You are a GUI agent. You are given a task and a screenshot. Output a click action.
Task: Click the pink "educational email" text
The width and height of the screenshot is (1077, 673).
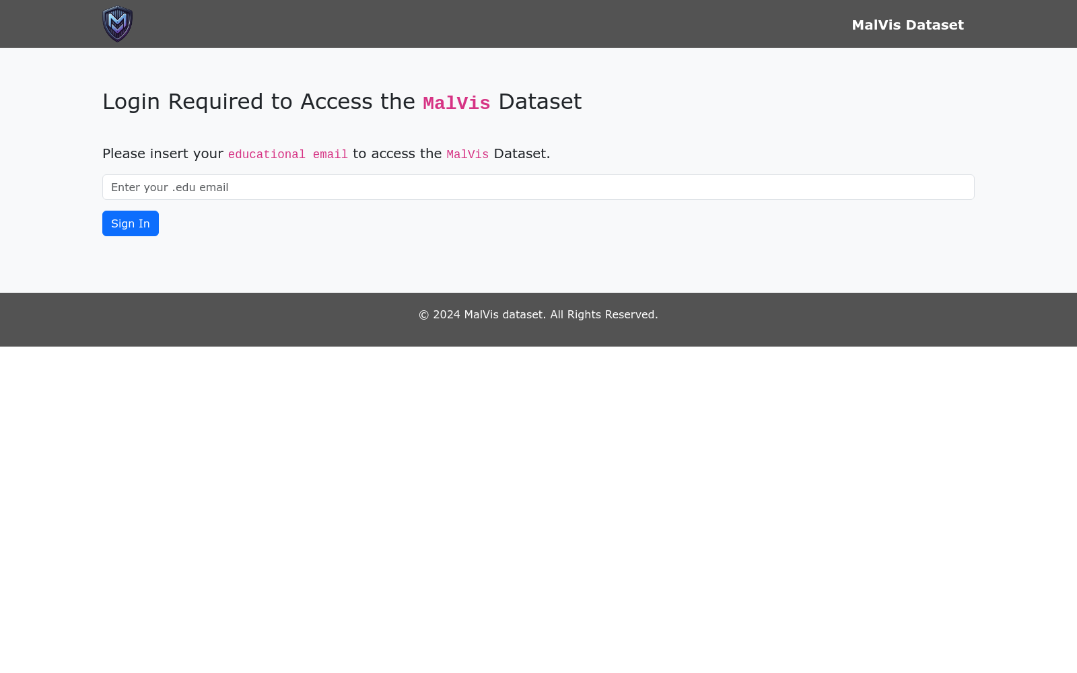(x=287, y=155)
